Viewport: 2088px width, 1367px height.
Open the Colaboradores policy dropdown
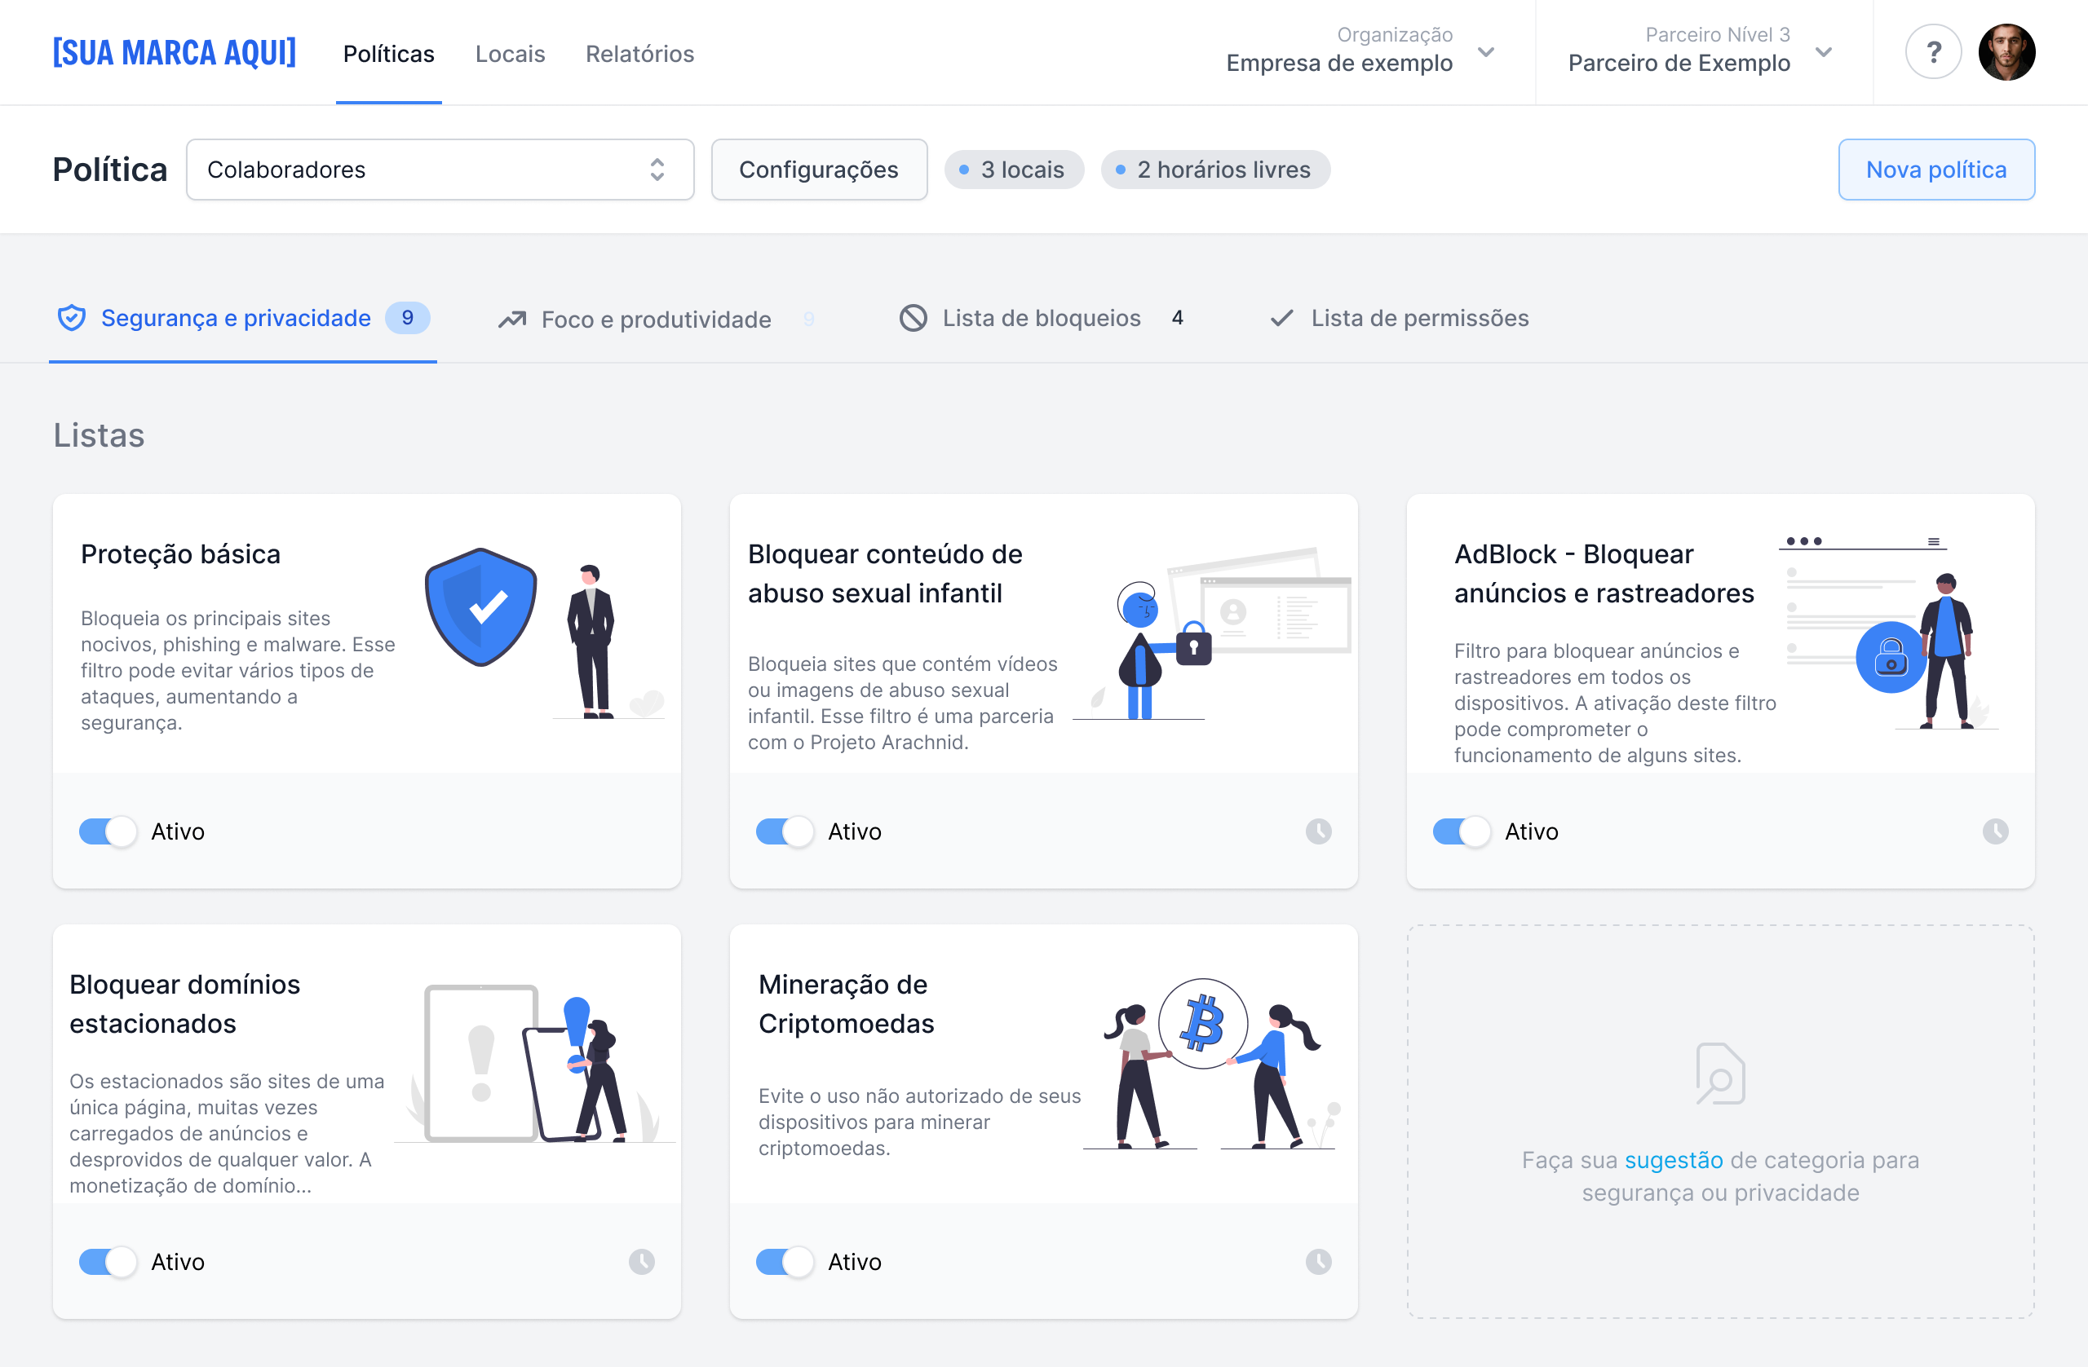(x=440, y=170)
